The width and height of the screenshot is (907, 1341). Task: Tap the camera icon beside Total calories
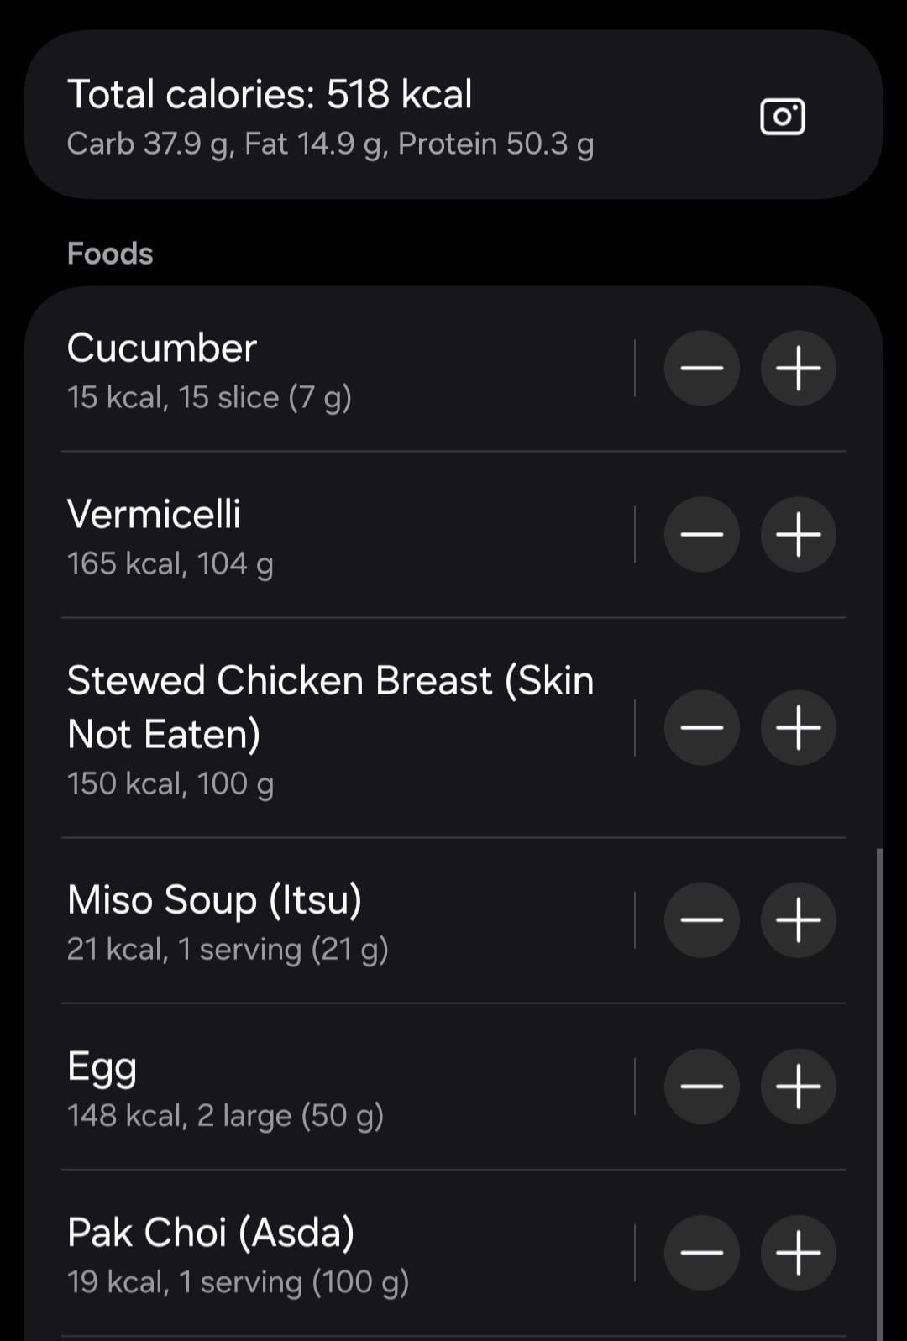click(x=782, y=116)
